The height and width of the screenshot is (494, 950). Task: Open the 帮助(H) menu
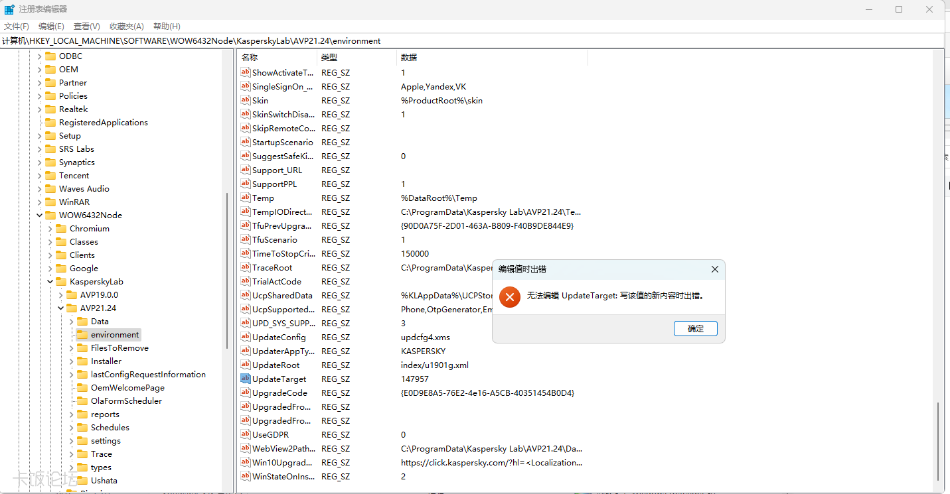(167, 27)
